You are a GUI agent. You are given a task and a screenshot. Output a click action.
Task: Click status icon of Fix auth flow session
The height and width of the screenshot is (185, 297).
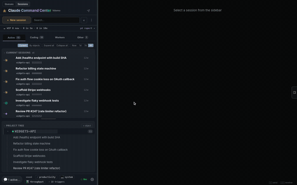click(x=6, y=81)
